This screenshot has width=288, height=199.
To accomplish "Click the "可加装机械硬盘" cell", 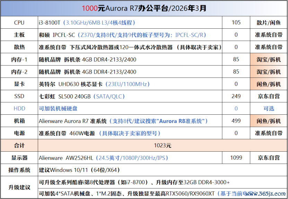I will click(x=130, y=108).
